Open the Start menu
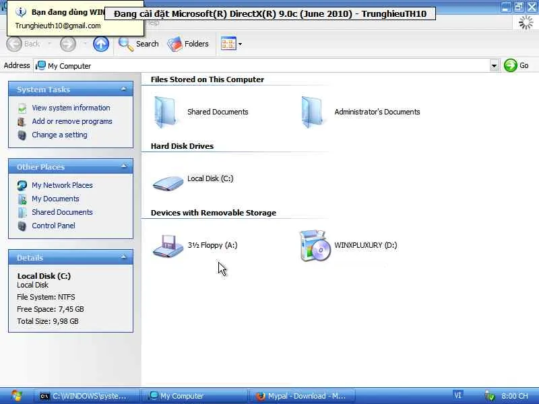The height and width of the screenshot is (404, 539). coord(16,396)
